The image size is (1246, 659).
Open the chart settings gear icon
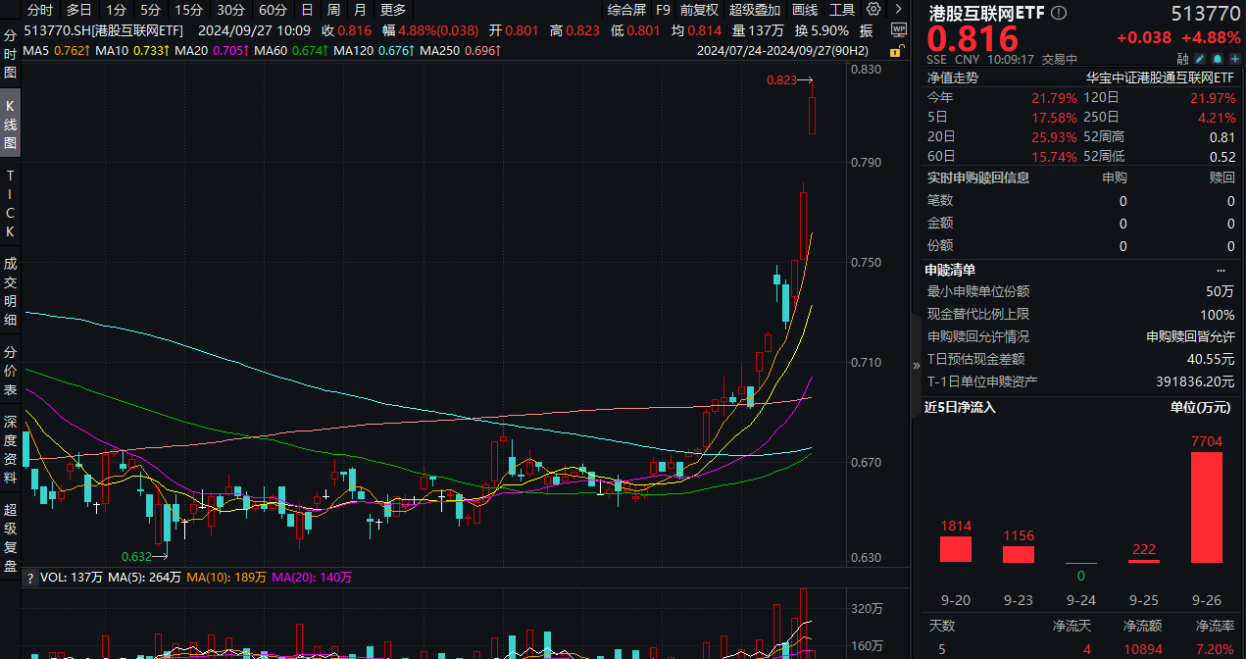point(872,9)
